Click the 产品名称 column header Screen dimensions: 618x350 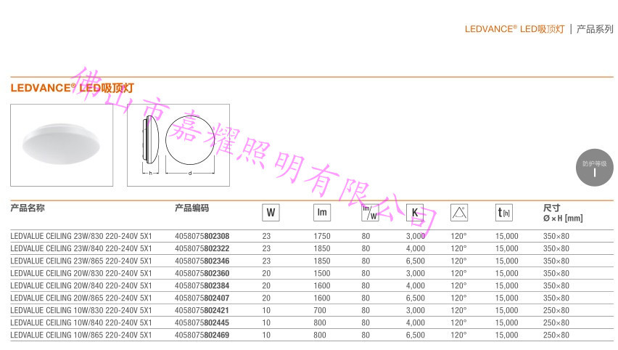[28, 208]
